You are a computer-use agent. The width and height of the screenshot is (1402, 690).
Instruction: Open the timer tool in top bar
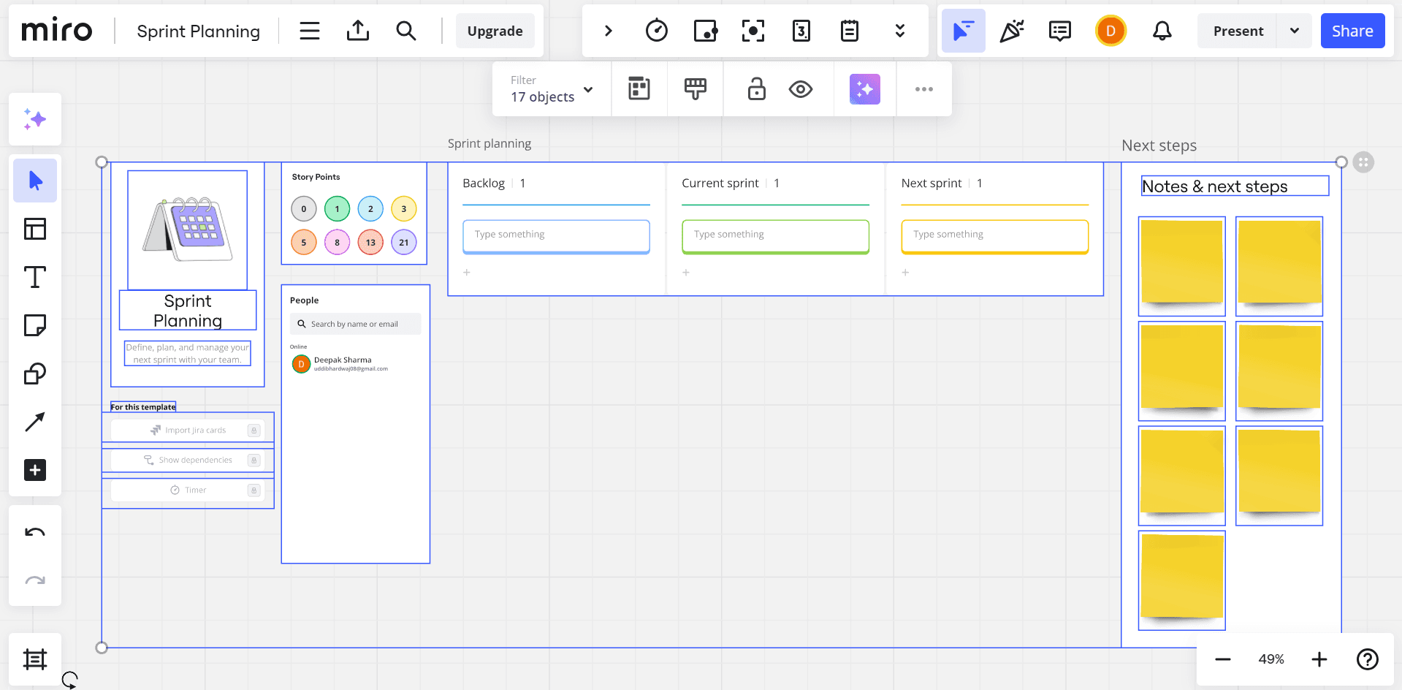656,31
